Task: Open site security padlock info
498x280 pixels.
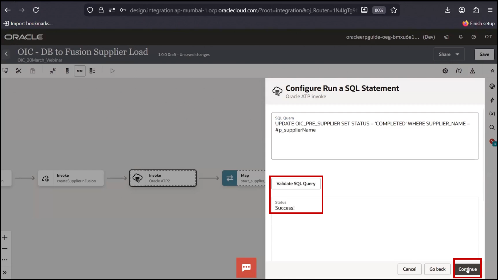Action: [101, 10]
